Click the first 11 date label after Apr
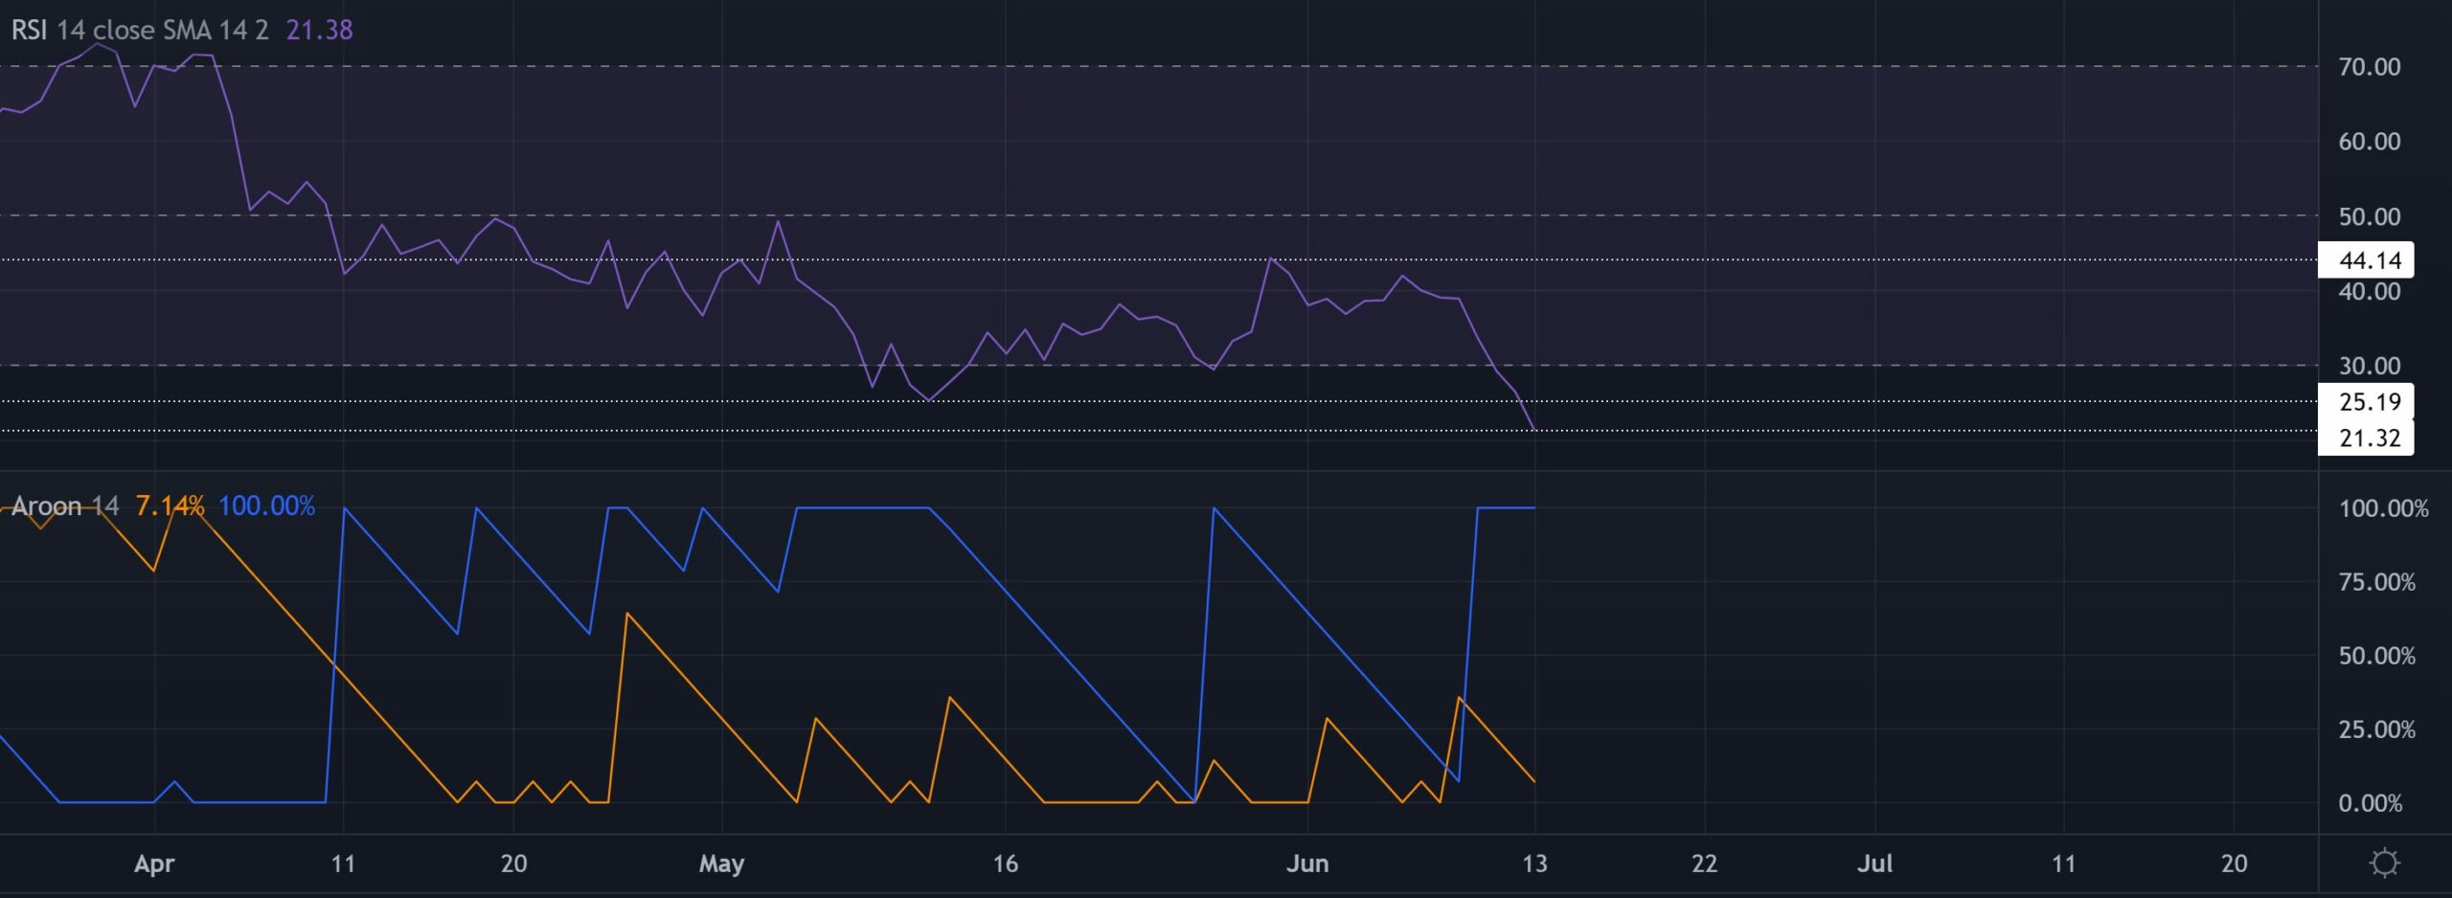 343,864
